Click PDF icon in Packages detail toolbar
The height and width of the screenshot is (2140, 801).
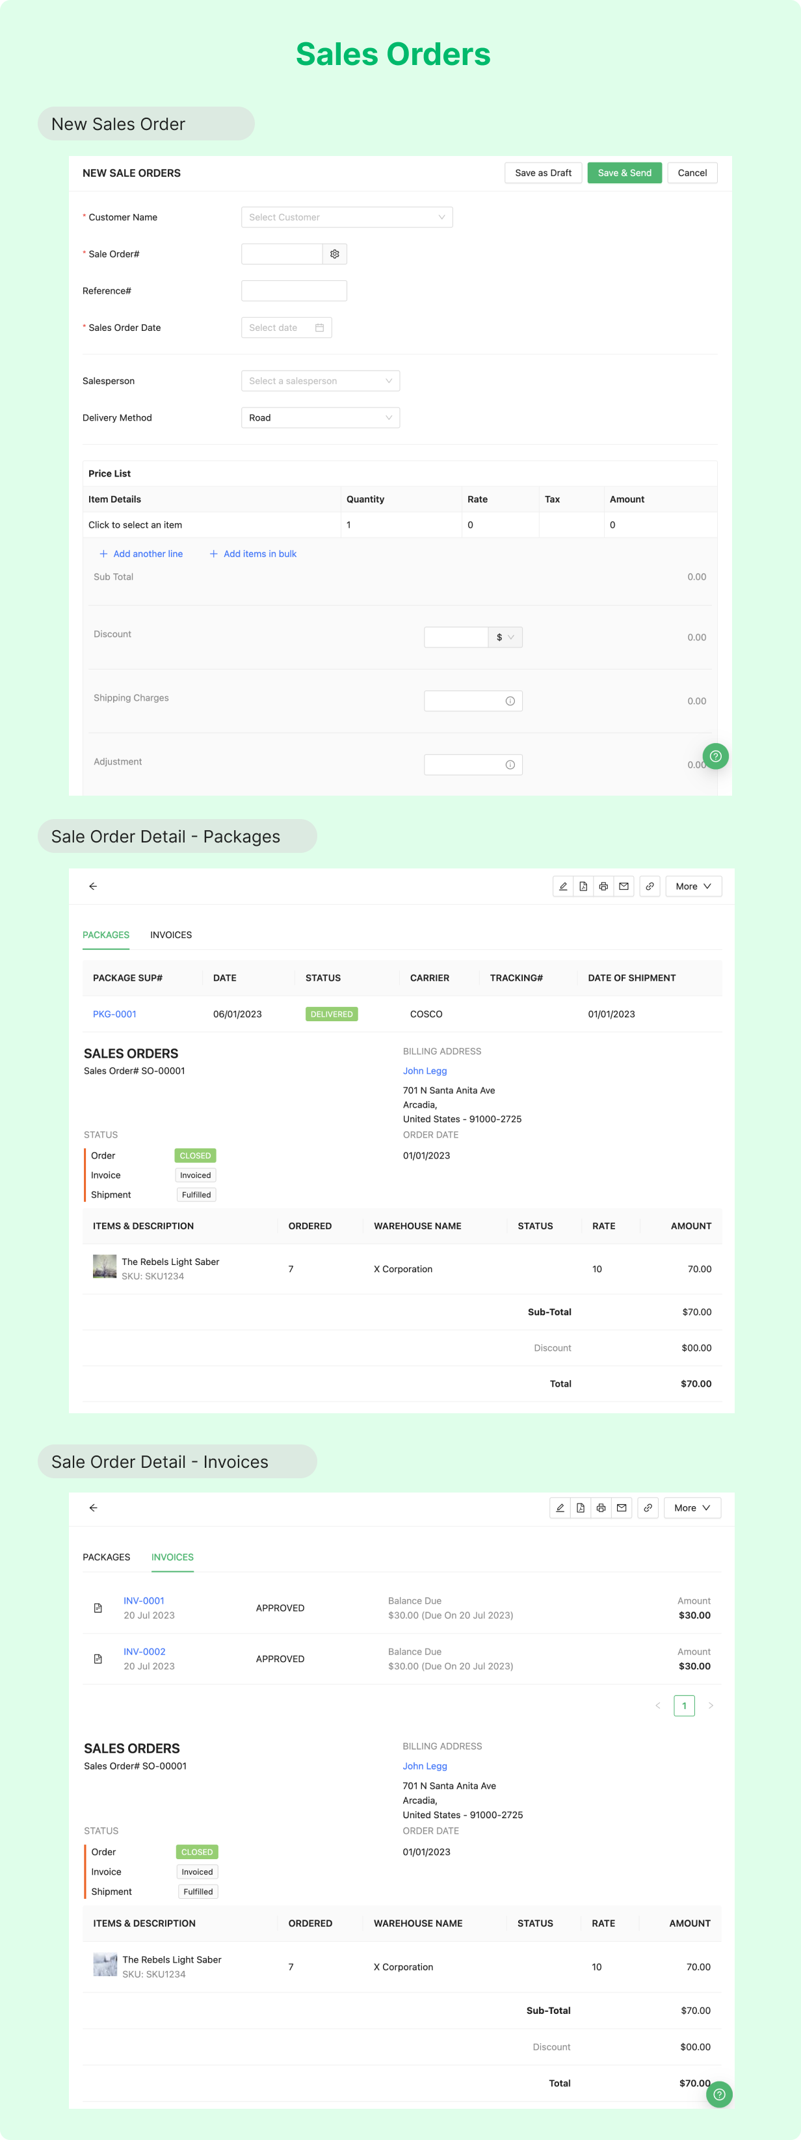click(x=583, y=887)
